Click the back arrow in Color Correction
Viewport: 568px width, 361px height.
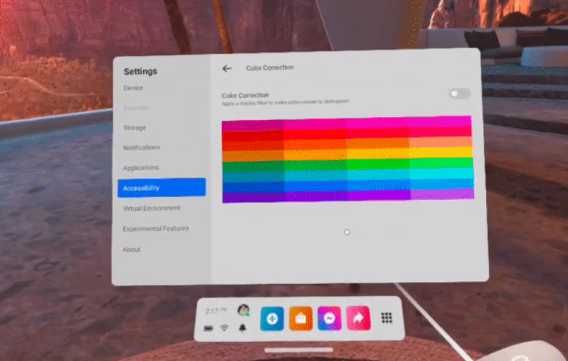click(x=227, y=68)
